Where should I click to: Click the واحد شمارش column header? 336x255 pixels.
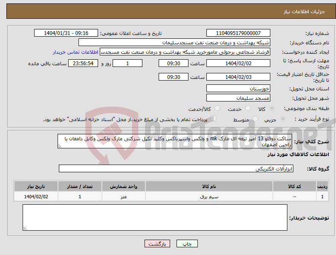coord(124,186)
